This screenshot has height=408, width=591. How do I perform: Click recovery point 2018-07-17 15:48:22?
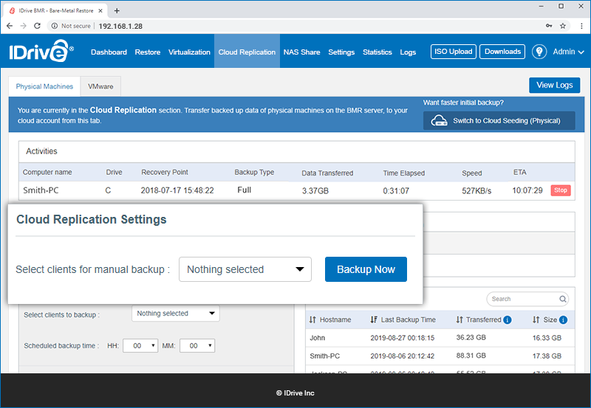pyautogui.click(x=177, y=190)
